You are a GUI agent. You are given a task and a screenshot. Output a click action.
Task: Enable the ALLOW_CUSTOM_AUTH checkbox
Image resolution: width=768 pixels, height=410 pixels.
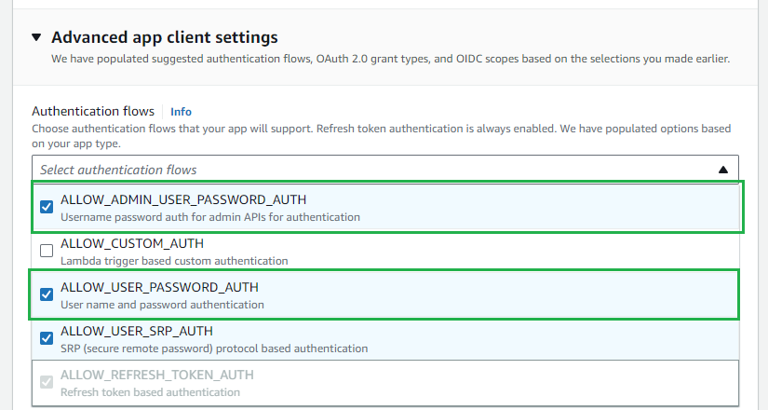click(47, 251)
